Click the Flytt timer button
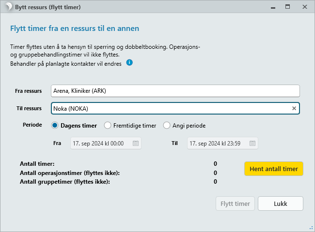315x232 pixels. (235, 203)
